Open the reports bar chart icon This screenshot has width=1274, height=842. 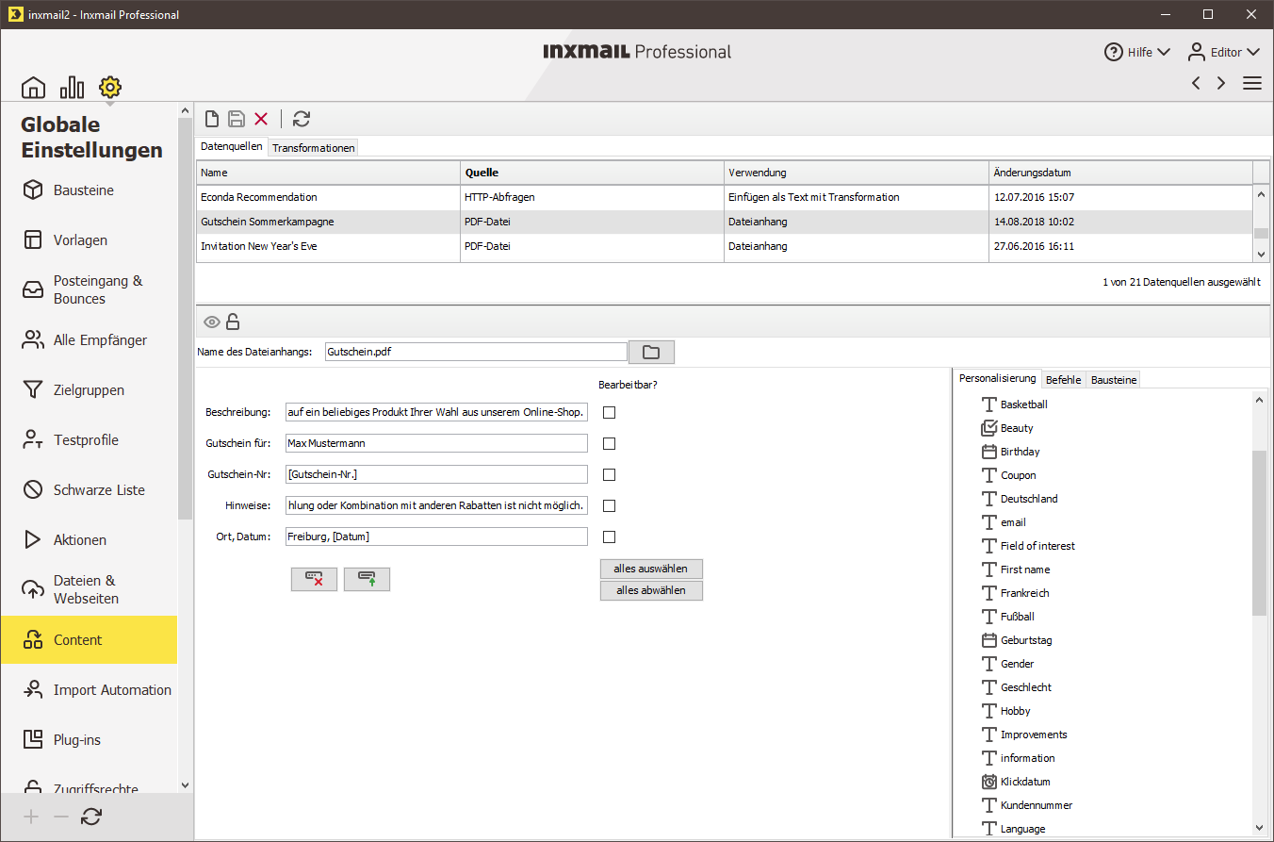[x=72, y=88]
